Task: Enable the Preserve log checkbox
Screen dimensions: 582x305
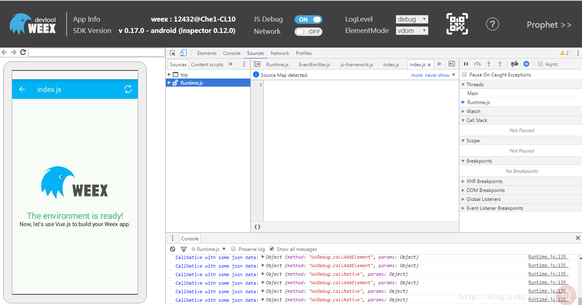Action: click(233, 249)
